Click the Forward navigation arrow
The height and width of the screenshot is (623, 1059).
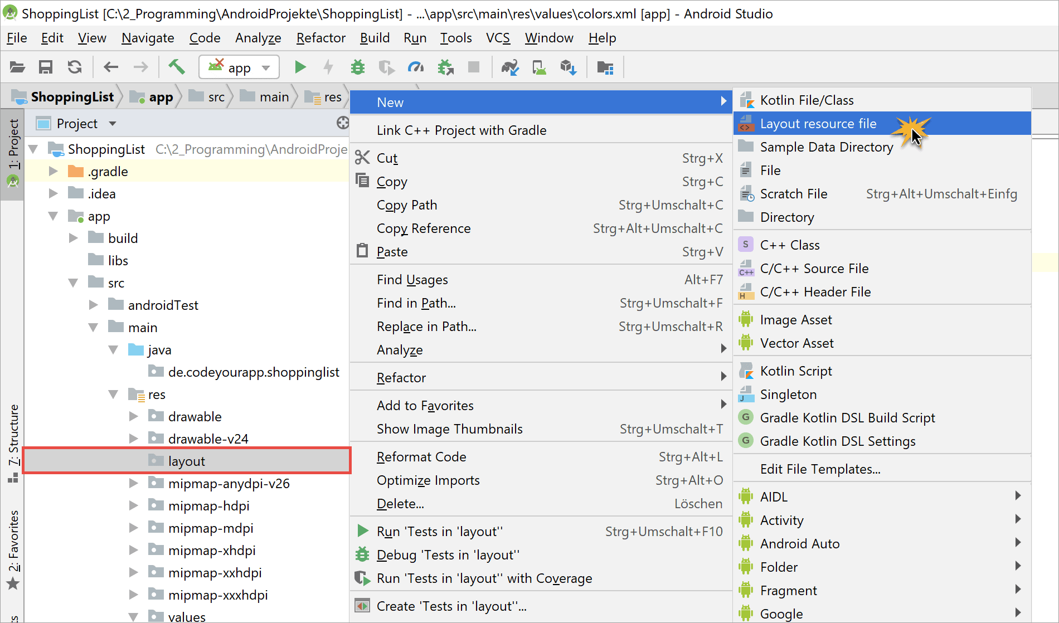[x=140, y=67]
